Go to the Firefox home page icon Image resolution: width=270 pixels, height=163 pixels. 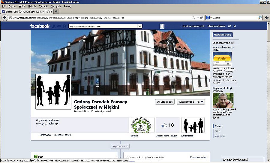pyautogui.click(x=267, y=18)
